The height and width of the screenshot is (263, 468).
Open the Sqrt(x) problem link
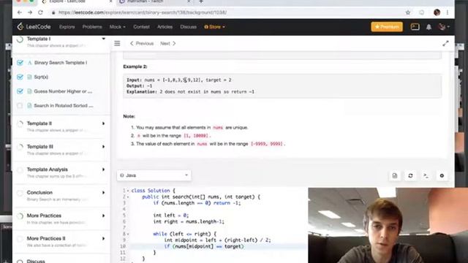click(x=41, y=77)
